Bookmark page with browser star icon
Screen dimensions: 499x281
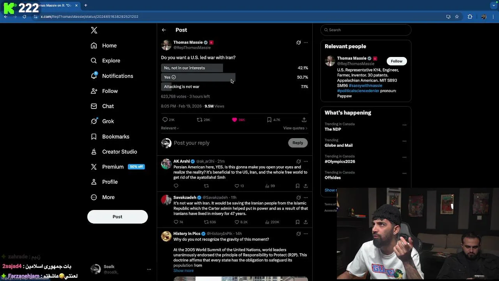point(457,17)
